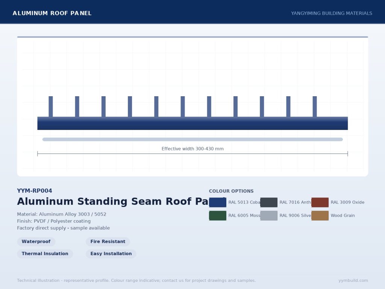
Task: Open the yymbuild.com link
Action: (x=353, y=280)
